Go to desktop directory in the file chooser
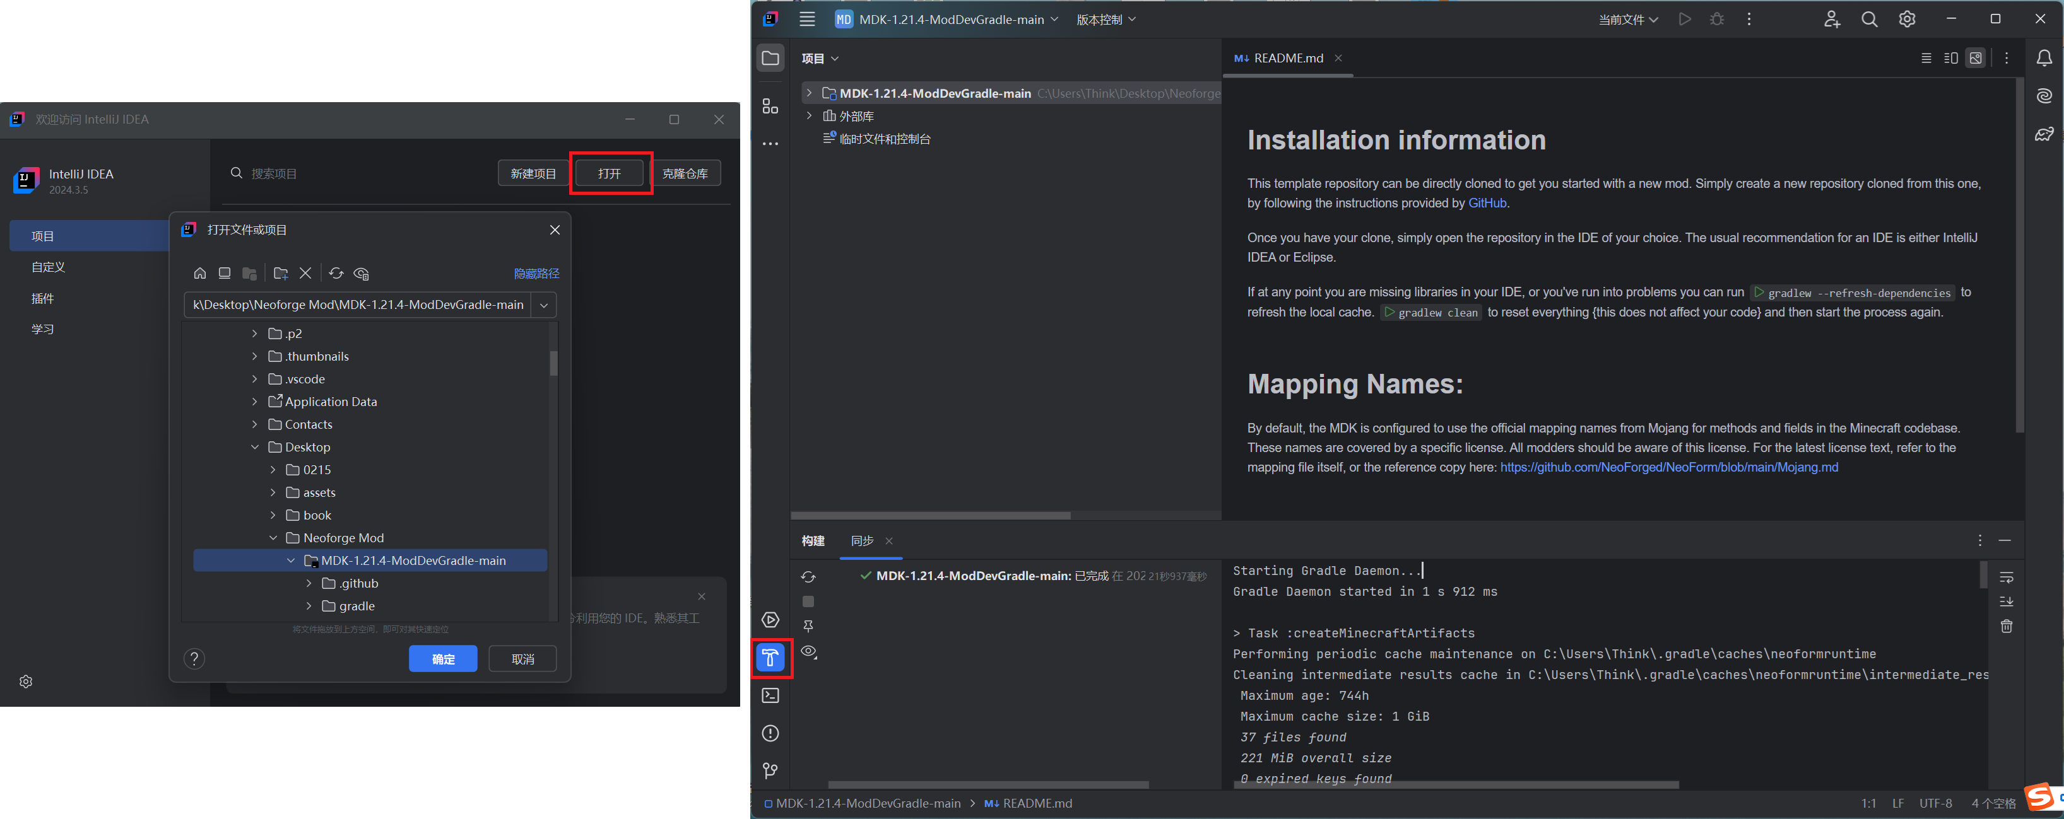 click(225, 273)
